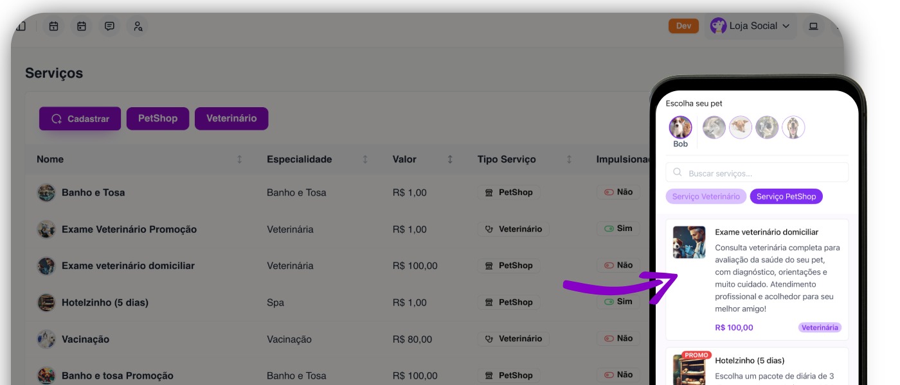This screenshot has width=900, height=385.
Task: Click the sidebar panel toggle icon
Action: pos(21,26)
